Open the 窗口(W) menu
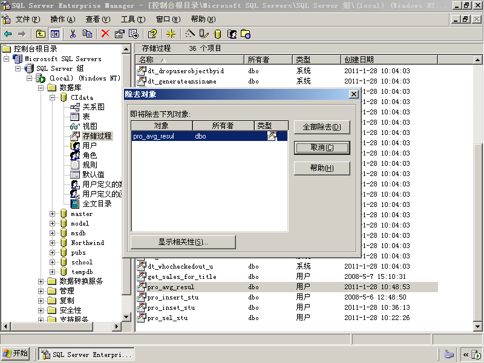Screen dimensions: 484x363 [x=168, y=19]
